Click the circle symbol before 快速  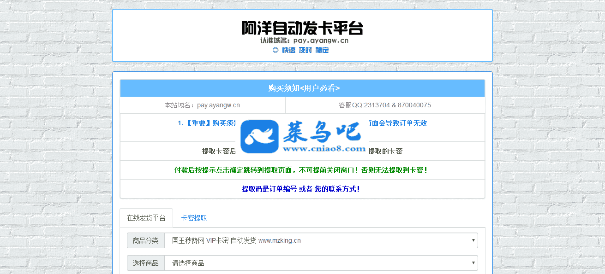tap(275, 50)
